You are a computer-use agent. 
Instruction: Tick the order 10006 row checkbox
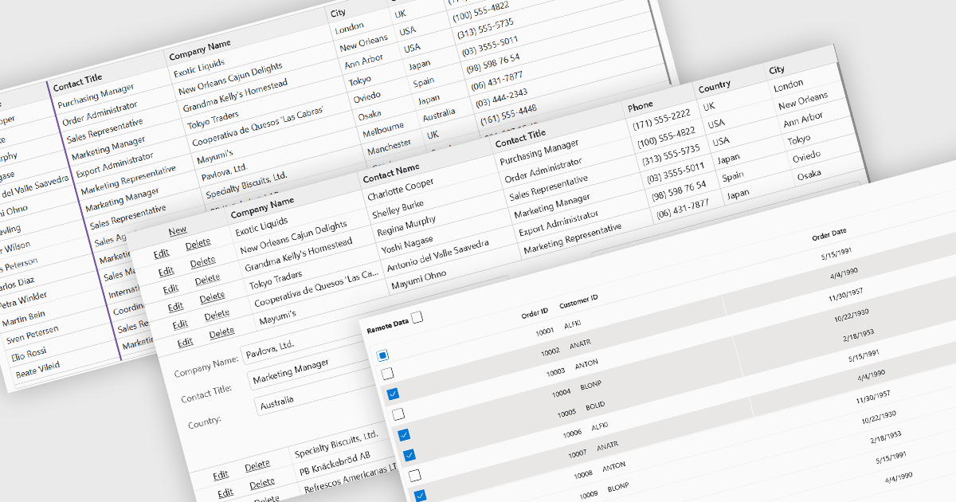(414, 476)
